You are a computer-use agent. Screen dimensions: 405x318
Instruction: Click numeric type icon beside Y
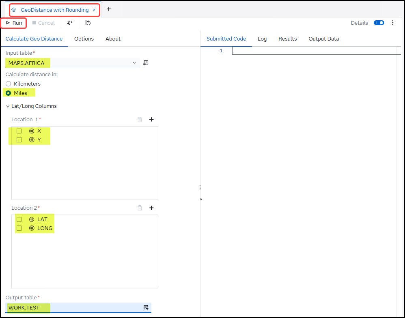pyautogui.click(x=32, y=140)
